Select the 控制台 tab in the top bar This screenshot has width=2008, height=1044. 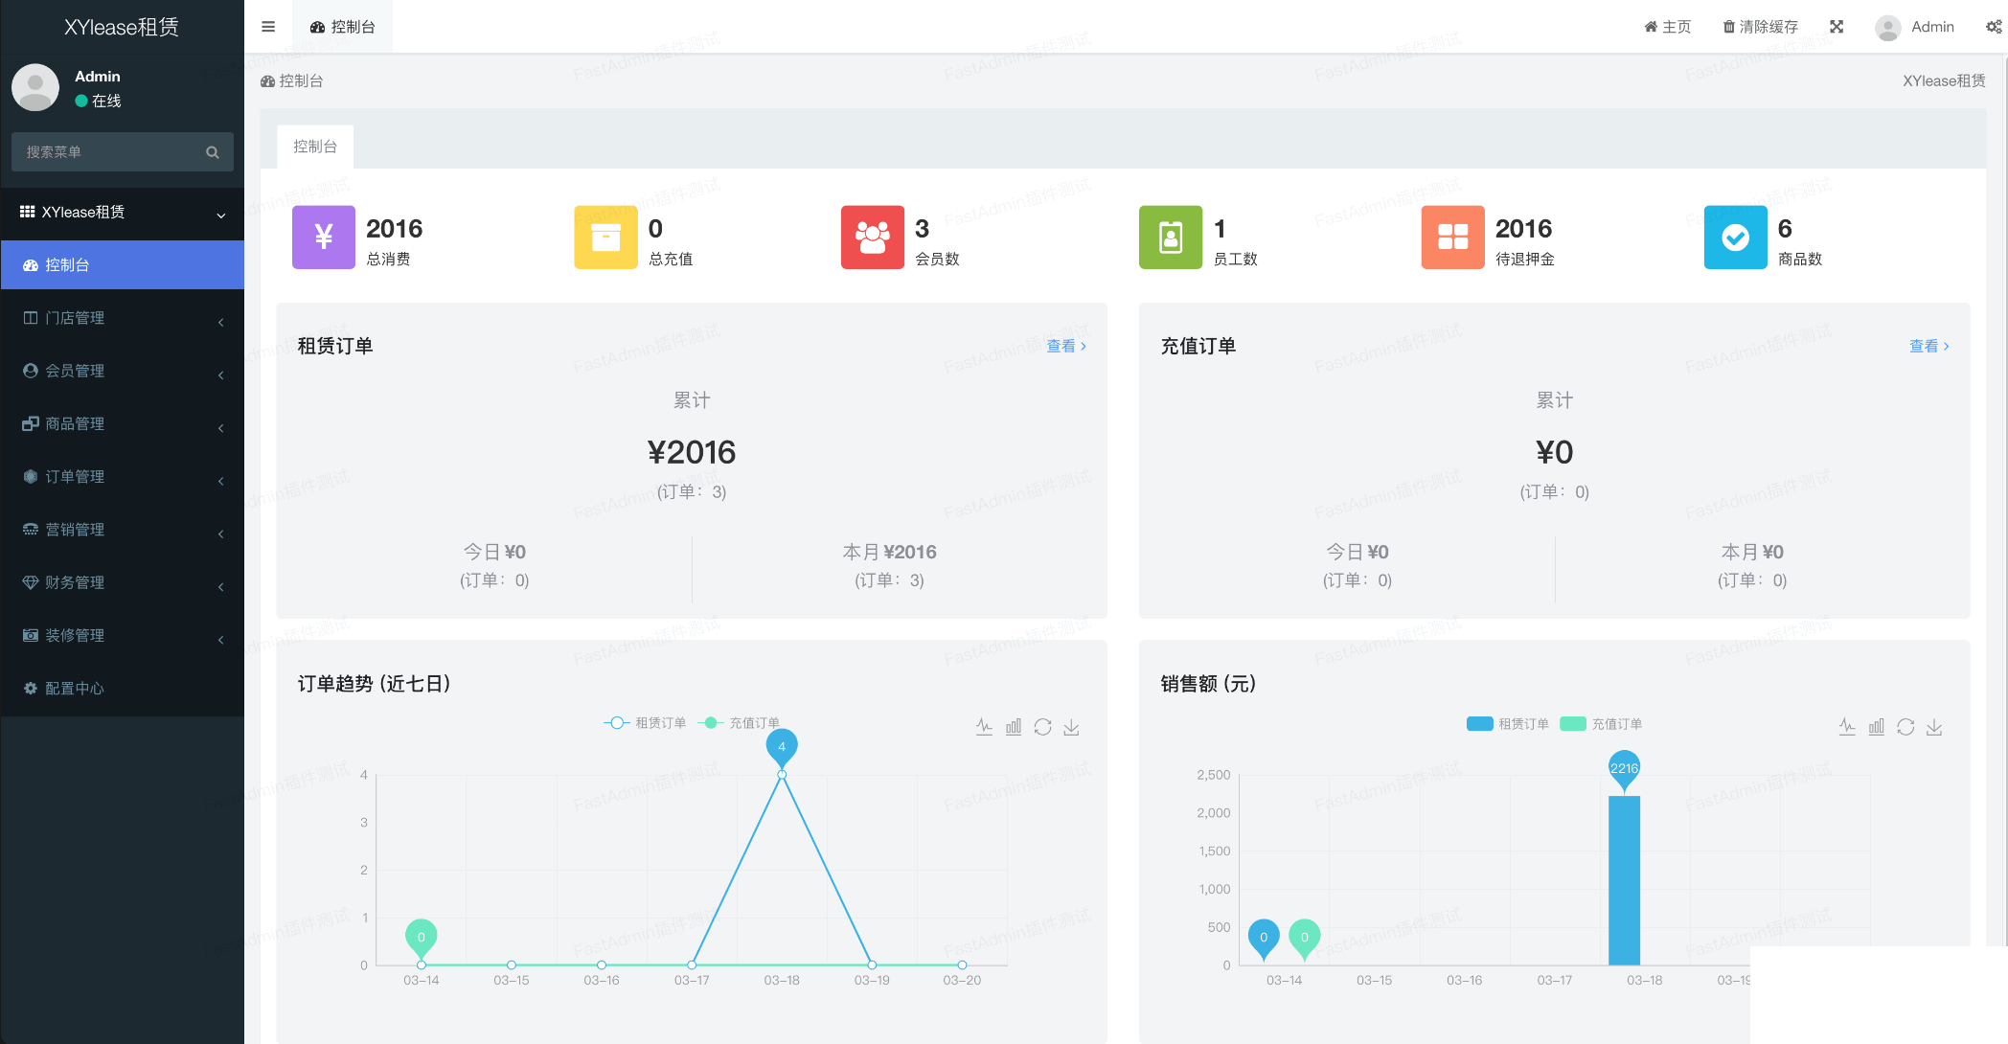click(x=343, y=27)
